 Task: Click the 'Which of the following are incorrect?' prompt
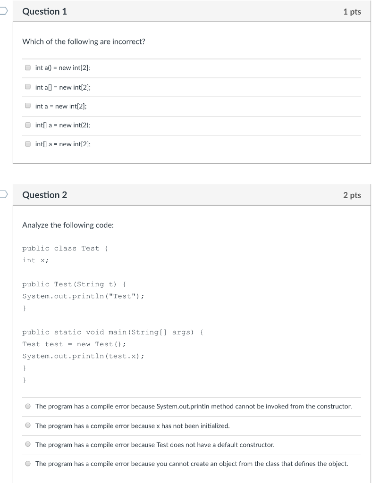pos(84,42)
